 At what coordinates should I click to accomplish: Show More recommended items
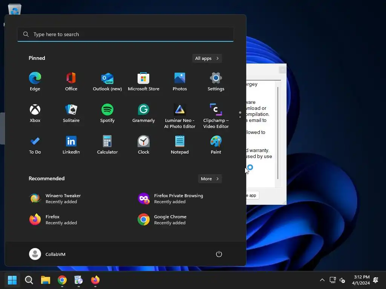210,179
